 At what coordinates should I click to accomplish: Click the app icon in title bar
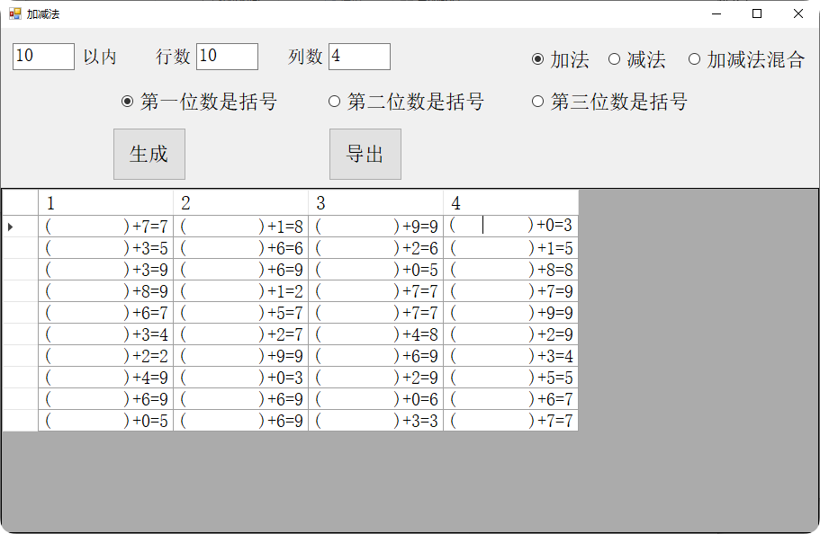pos(14,13)
